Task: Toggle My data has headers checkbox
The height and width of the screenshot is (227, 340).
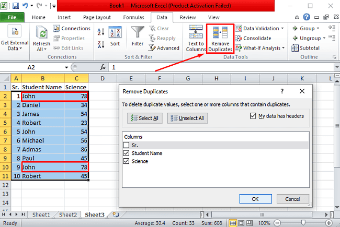Action: point(253,116)
